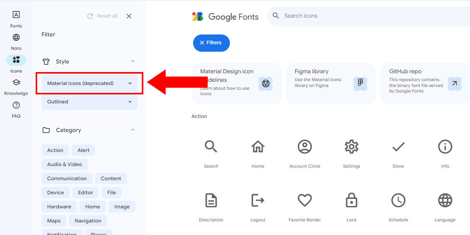Open the Outlined style dropdown
This screenshot has width=470, height=235.
89,102
